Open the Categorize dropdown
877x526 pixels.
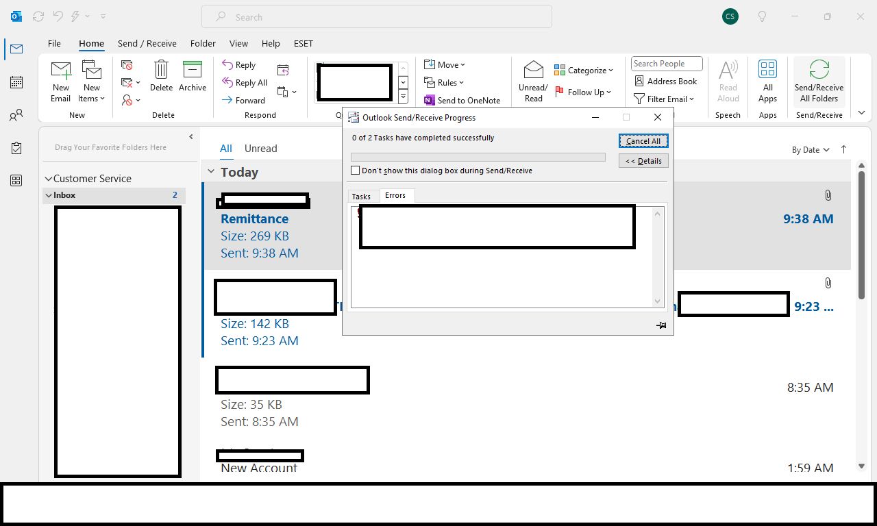coord(584,70)
